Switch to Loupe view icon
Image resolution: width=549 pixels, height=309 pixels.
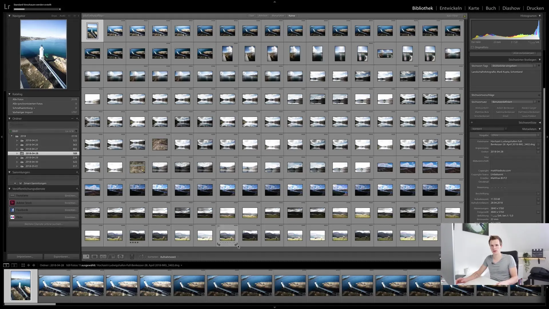pos(94,257)
